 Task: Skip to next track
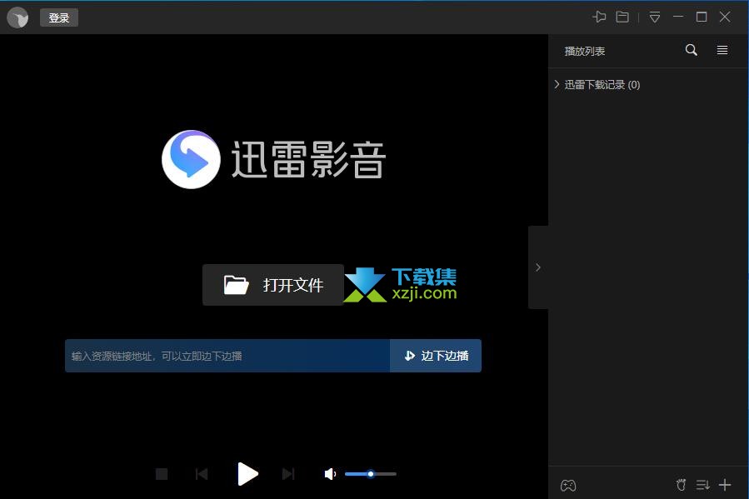[288, 474]
